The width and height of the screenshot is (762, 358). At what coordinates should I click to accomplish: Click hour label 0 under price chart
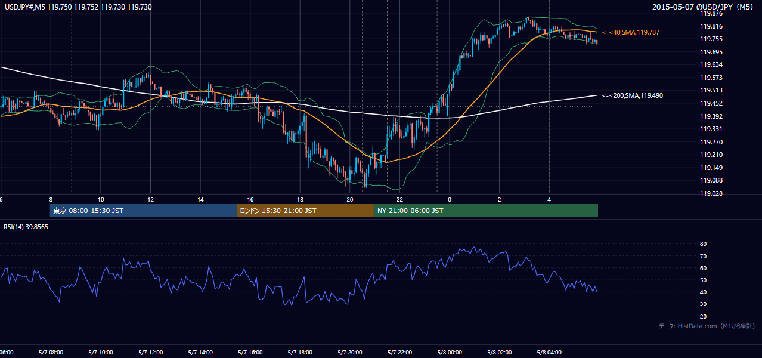click(450, 199)
